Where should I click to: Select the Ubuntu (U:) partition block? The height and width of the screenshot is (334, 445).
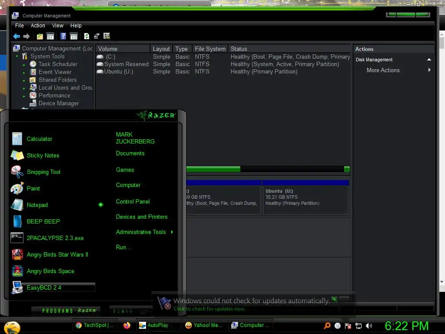tap(306, 197)
